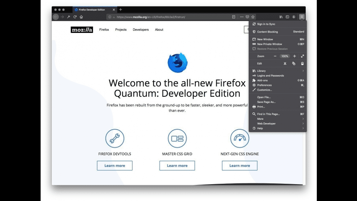Expand the Library submenu

(278, 71)
